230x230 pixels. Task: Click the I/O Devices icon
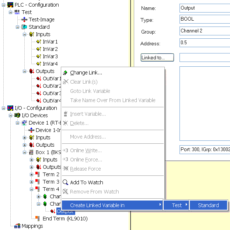point(17,115)
